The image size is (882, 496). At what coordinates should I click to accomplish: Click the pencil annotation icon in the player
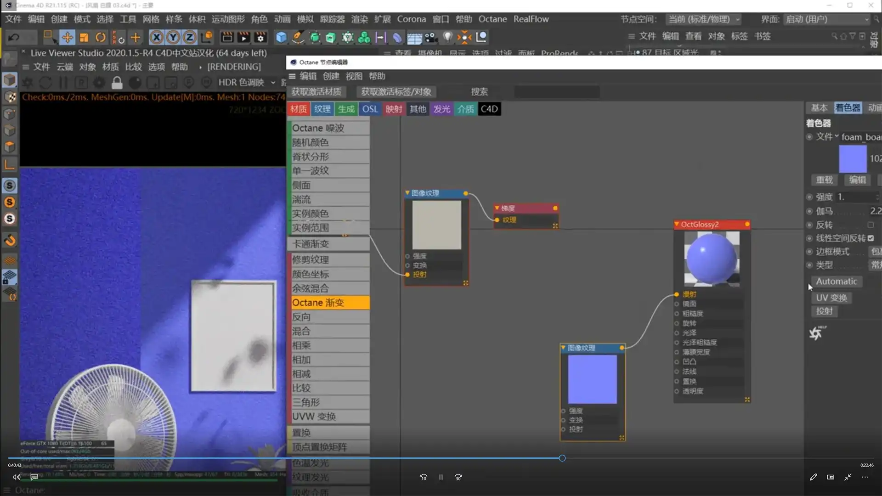click(813, 477)
